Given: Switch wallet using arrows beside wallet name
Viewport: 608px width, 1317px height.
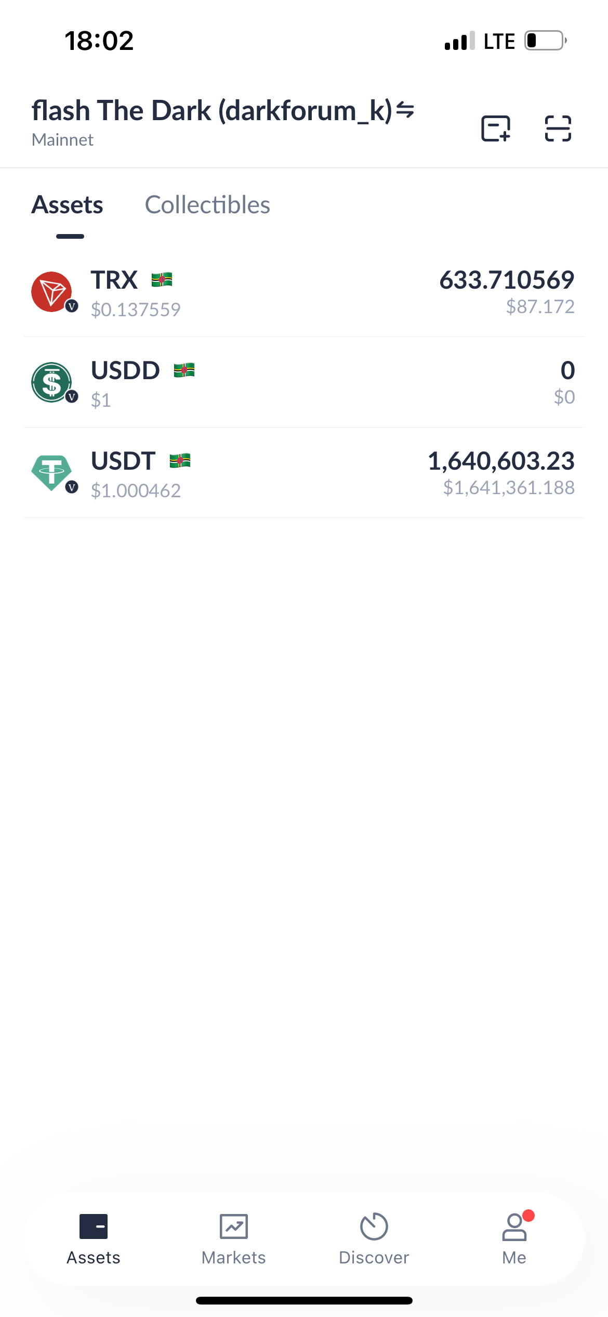Looking at the screenshot, I should 405,110.
